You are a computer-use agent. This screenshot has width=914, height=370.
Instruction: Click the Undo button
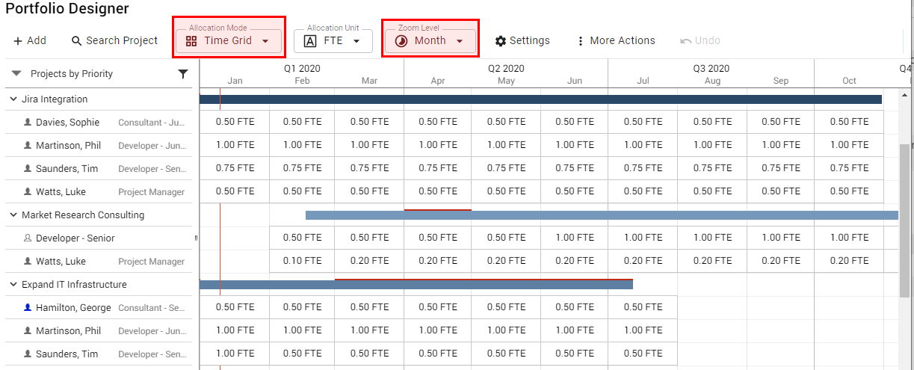click(x=700, y=41)
